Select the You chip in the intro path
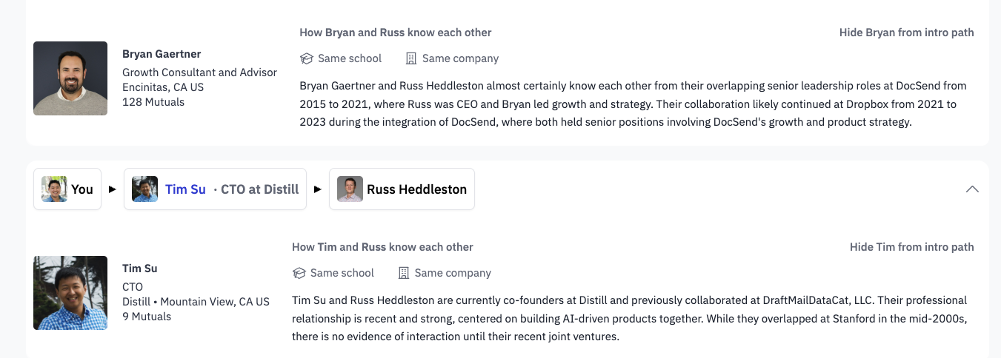The height and width of the screenshot is (358, 1001). [x=67, y=189]
